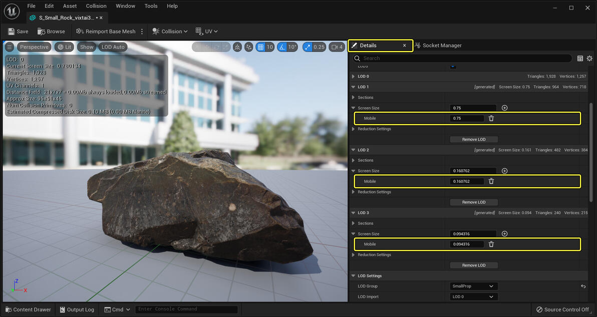
Task: Add platform override for LOD 2 Screen Size
Action: [x=504, y=171]
